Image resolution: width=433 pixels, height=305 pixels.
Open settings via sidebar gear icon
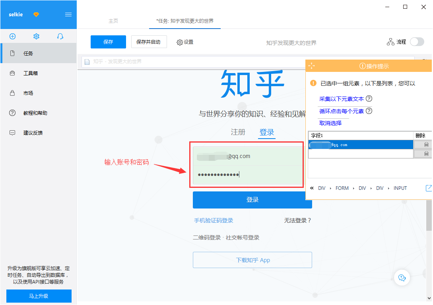36,37
